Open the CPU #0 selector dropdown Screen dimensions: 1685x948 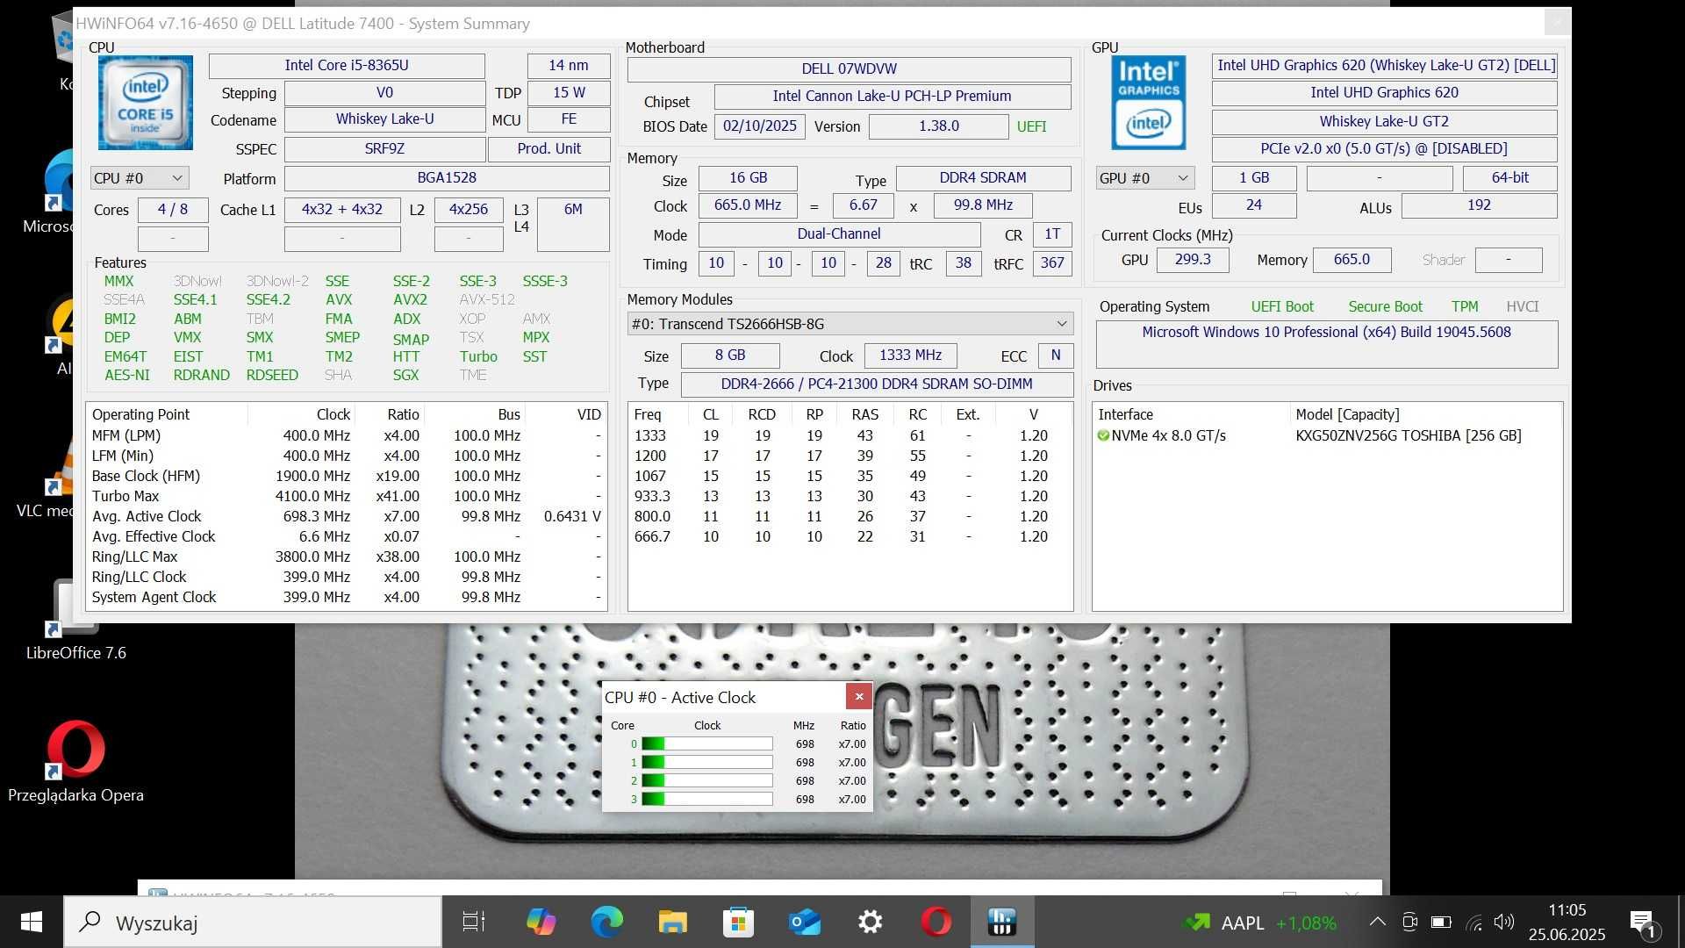(139, 178)
